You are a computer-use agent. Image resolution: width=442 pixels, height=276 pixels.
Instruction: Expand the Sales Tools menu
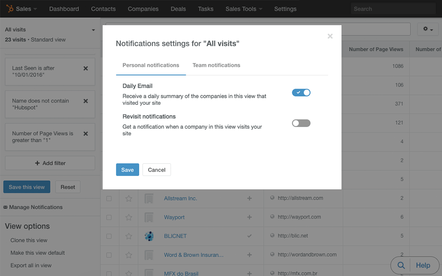pos(243,9)
